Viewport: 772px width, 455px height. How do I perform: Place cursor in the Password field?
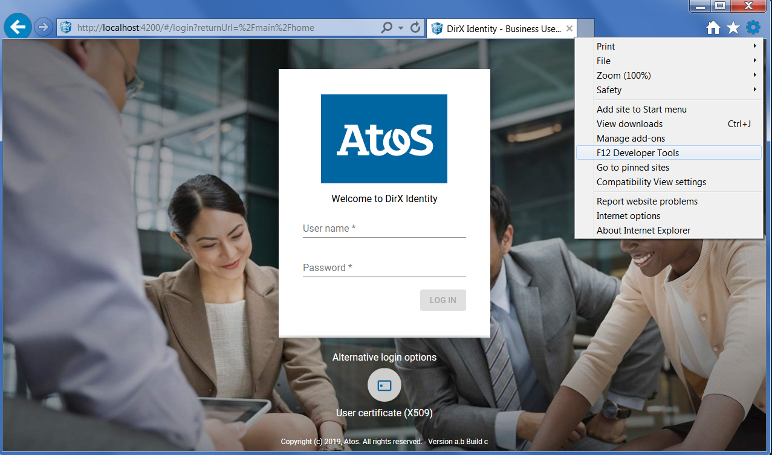(384, 269)
